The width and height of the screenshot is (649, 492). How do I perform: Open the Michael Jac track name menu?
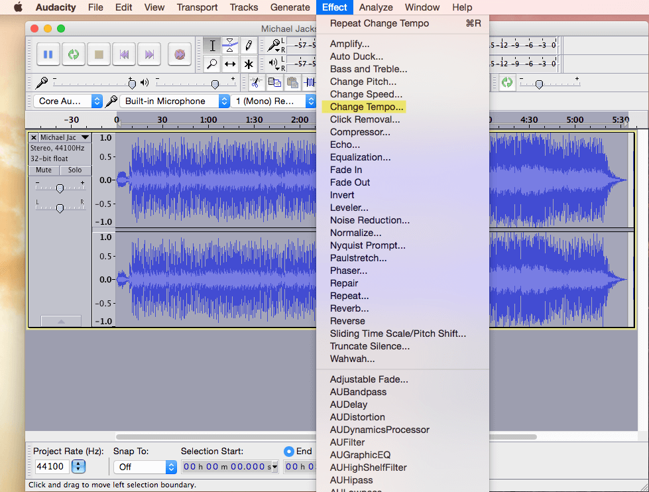click(x=63, y=138)
